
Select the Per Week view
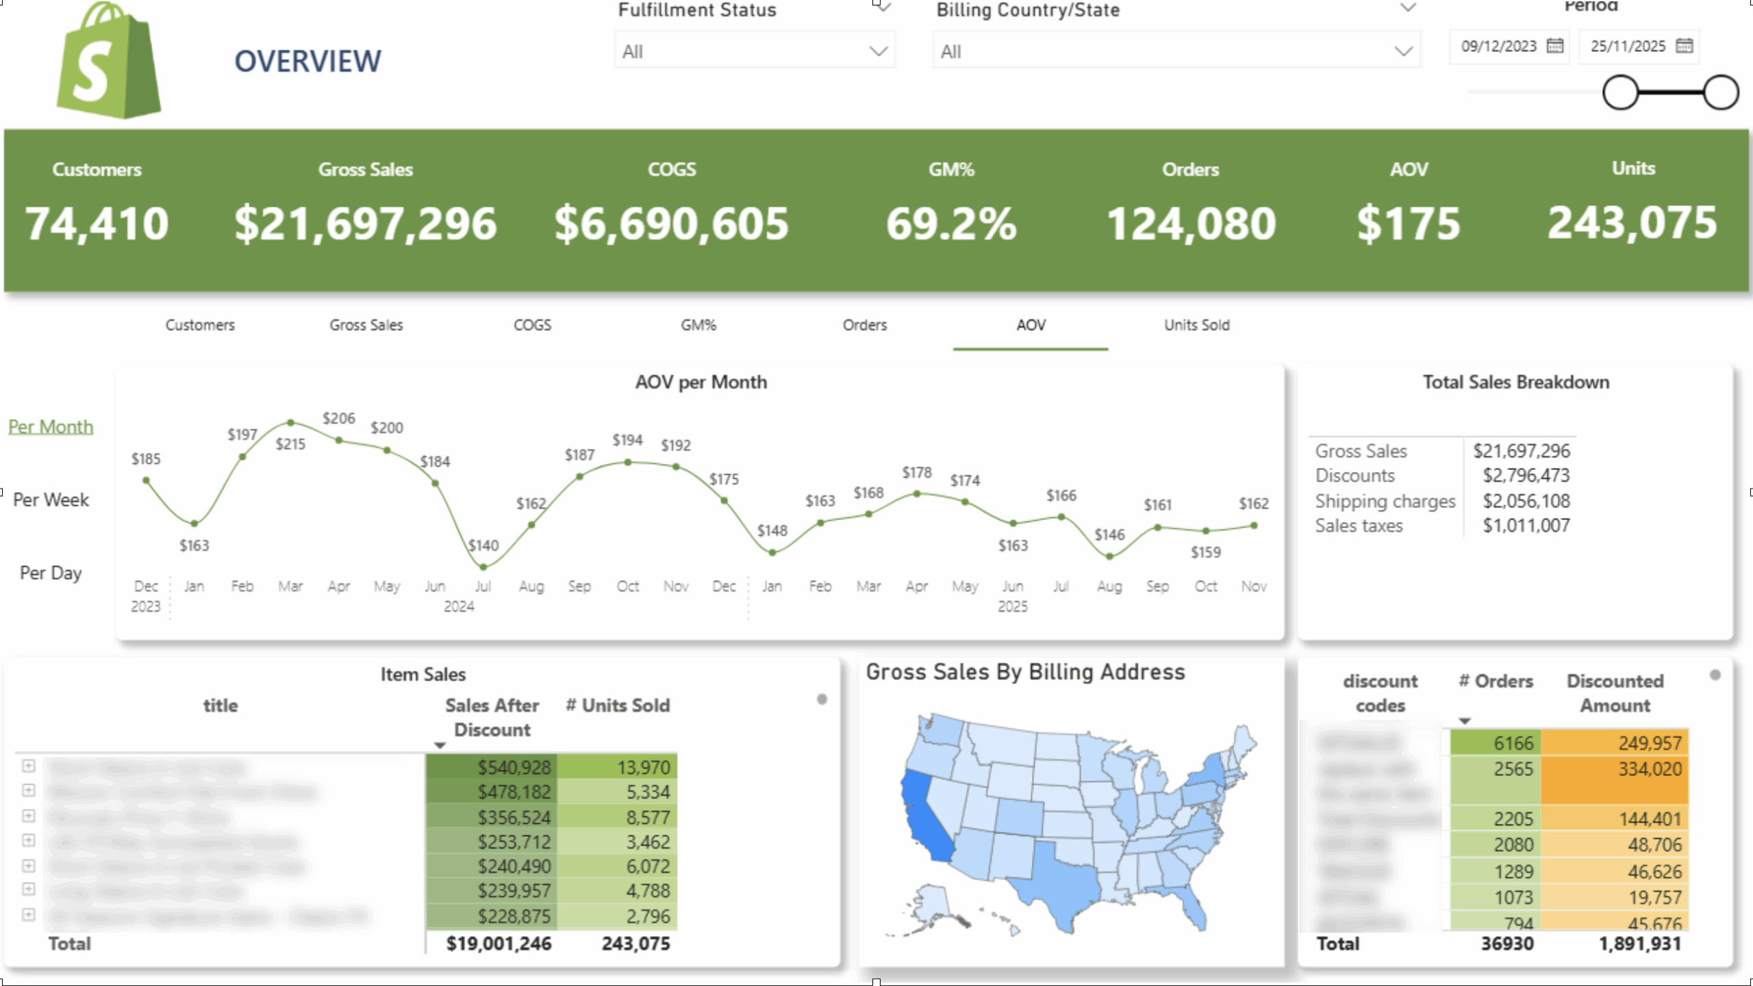51,500
